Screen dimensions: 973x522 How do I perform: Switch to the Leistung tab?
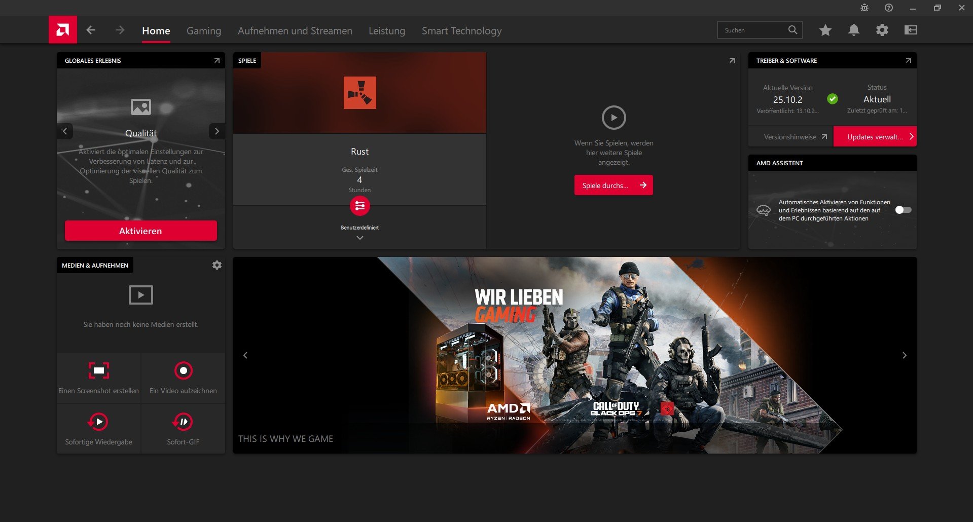(x=387, y=31)
